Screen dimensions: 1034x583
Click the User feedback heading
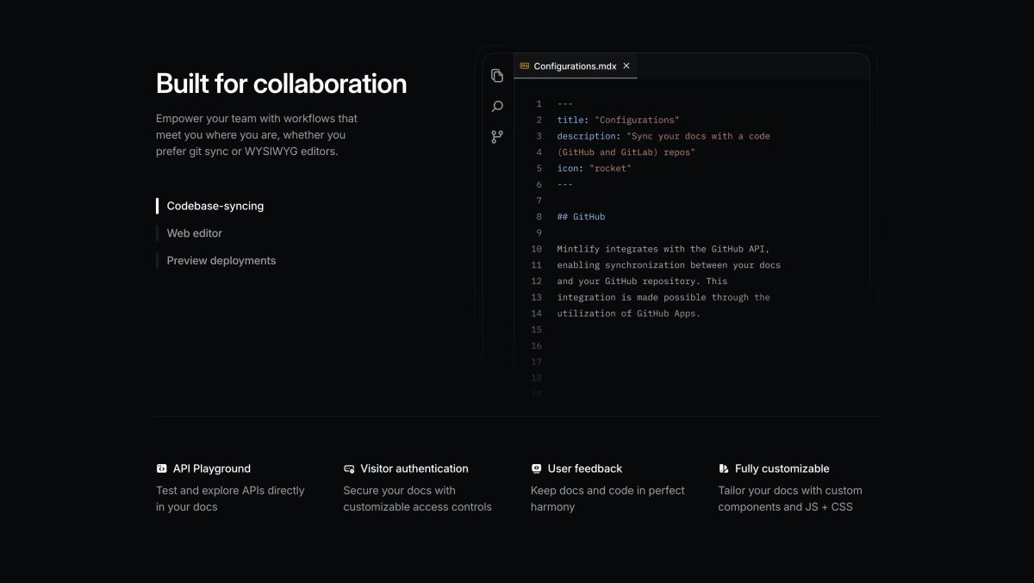585,468
